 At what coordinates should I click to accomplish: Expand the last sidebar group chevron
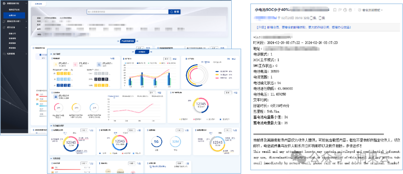tap(26, 54)
